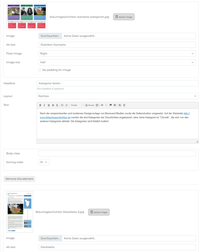
Task: Open the Float image dropdown
Action: point(117,54)
